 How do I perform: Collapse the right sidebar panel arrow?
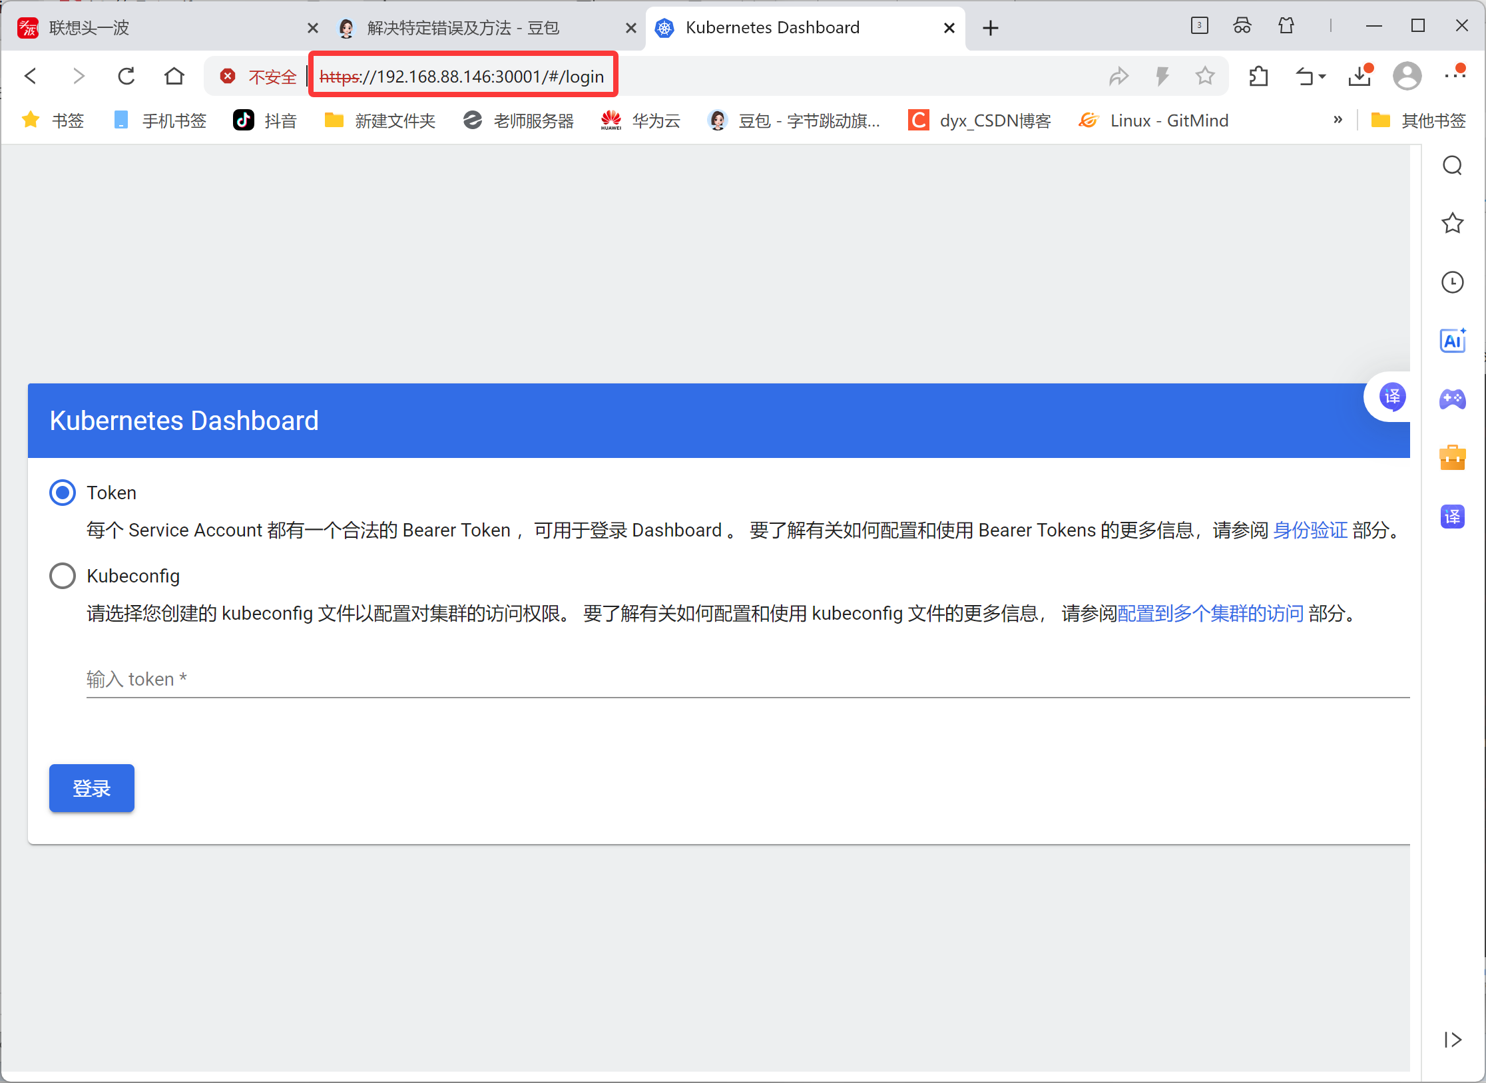click(x=1452, y=1040)
